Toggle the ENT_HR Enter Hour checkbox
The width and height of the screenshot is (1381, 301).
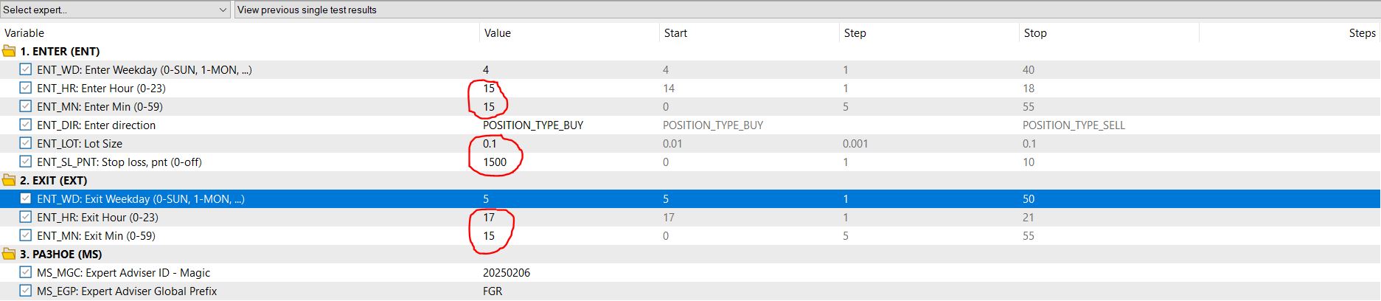coord(26,89)
